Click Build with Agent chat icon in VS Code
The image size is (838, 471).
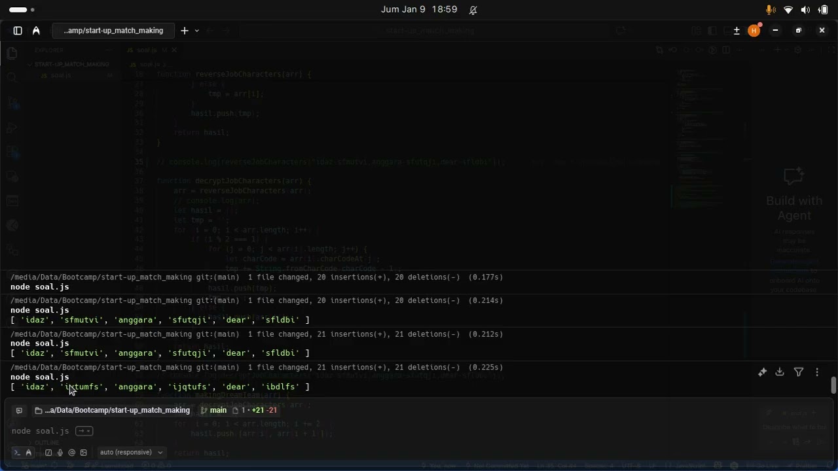click(793, 176)
